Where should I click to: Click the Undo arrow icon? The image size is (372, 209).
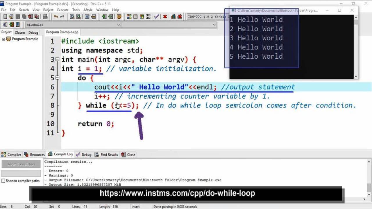[56, 17]
